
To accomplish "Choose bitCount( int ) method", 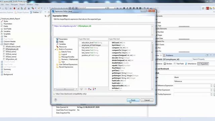I will coord(119,43).
